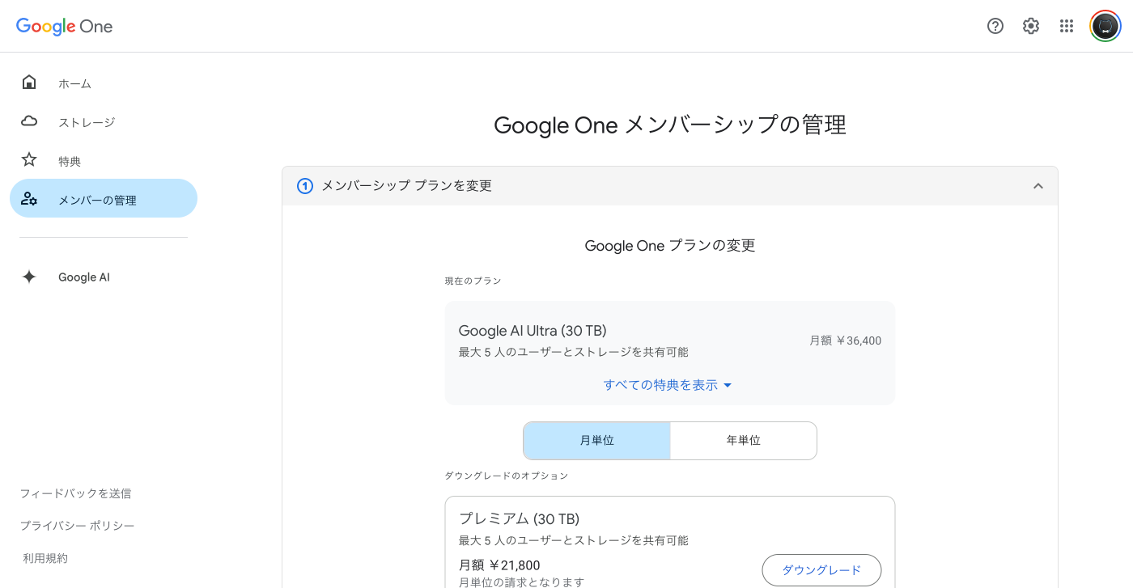Viewport: 1133px width, 588px height.
Task: Switch billing to 年単位
Action: click(x=742, y=440)
